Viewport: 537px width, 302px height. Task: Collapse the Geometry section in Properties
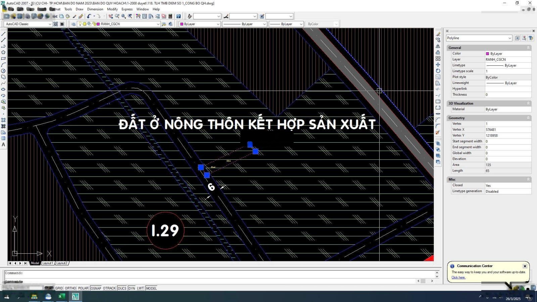pos(528,118)
